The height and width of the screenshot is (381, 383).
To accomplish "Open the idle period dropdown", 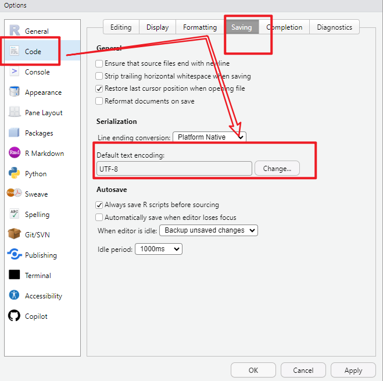I will tap(159, 249).
